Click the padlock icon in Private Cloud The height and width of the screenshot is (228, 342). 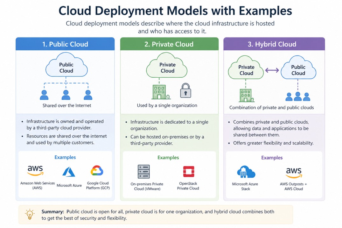185,90
